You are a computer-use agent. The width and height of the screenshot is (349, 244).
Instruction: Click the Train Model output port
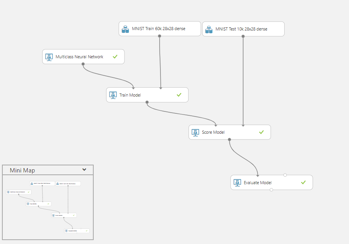pos(147,102)
